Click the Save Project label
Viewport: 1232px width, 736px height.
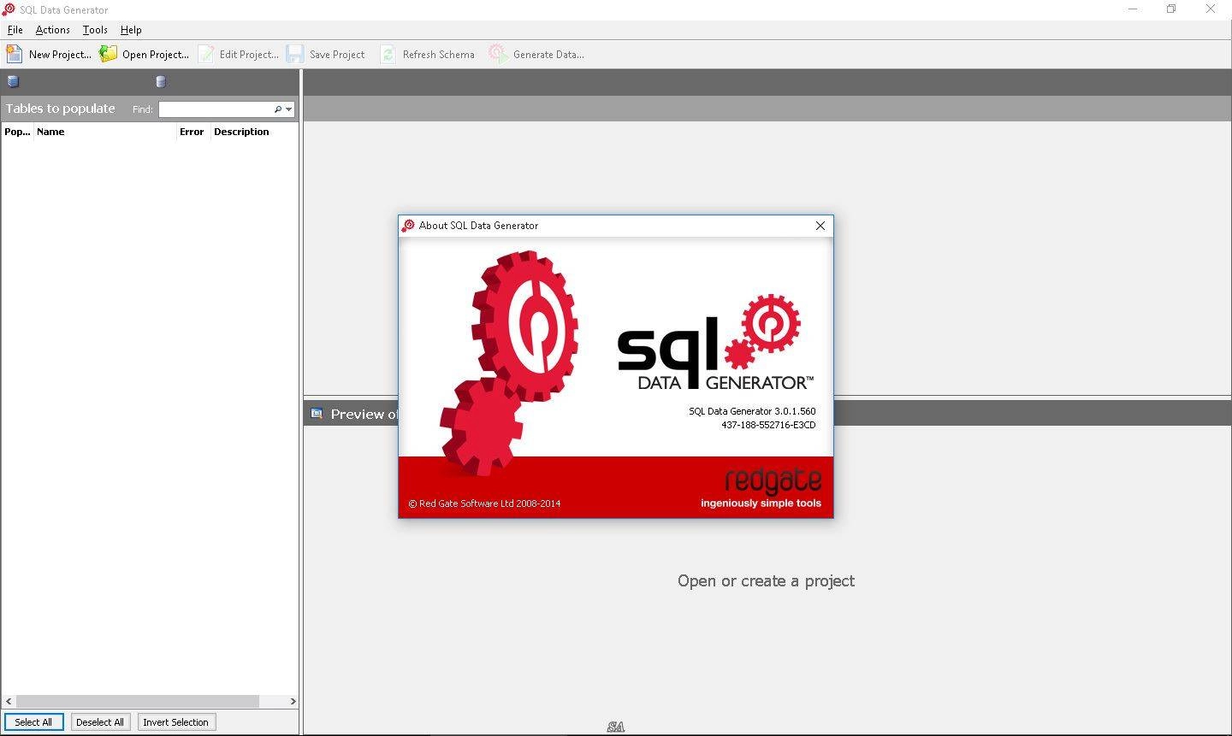click(337, 55)
